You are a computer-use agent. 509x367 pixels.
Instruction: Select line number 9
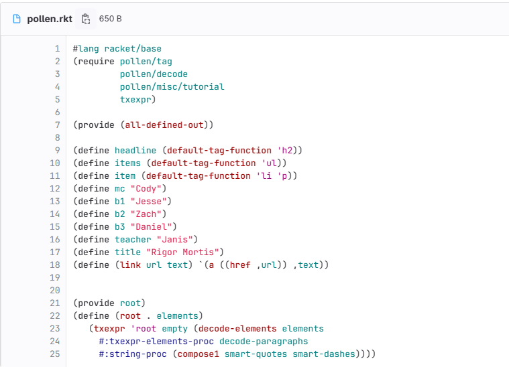[58, 150]
